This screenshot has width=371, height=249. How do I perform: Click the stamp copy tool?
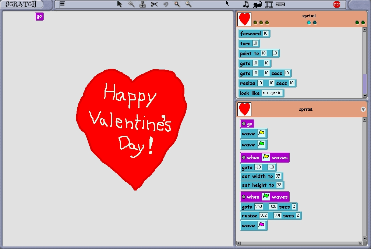tap(142, 4)
